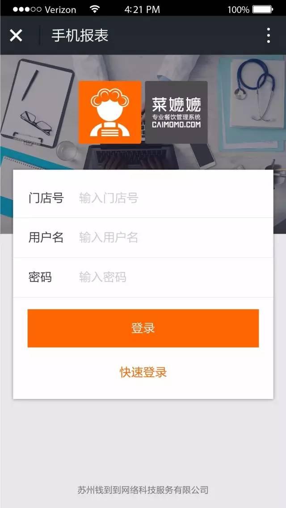Tap the battery indicator icon

click(263, 9)
